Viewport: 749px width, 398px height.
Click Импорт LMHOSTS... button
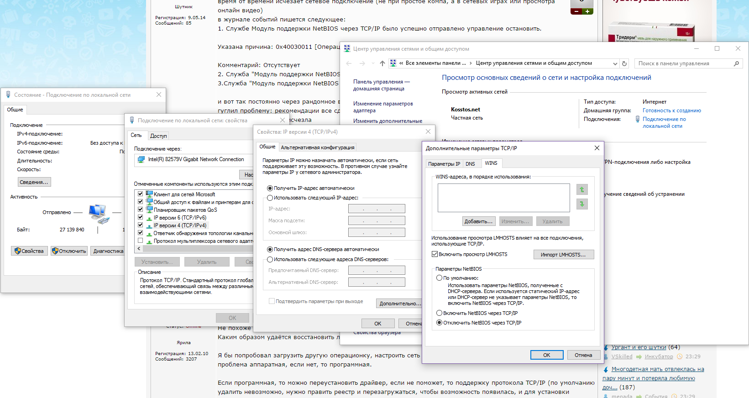[563, 255]
